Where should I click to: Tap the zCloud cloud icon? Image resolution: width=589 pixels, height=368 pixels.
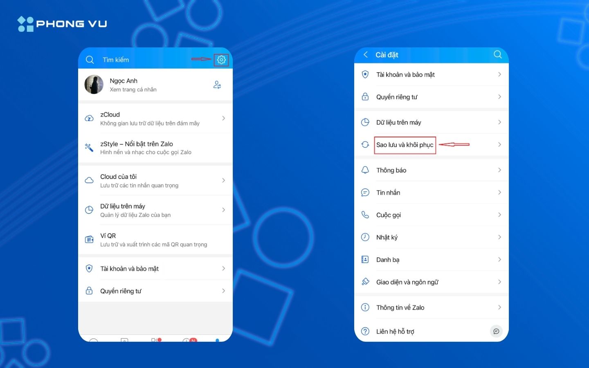click(x=89, y=119)
